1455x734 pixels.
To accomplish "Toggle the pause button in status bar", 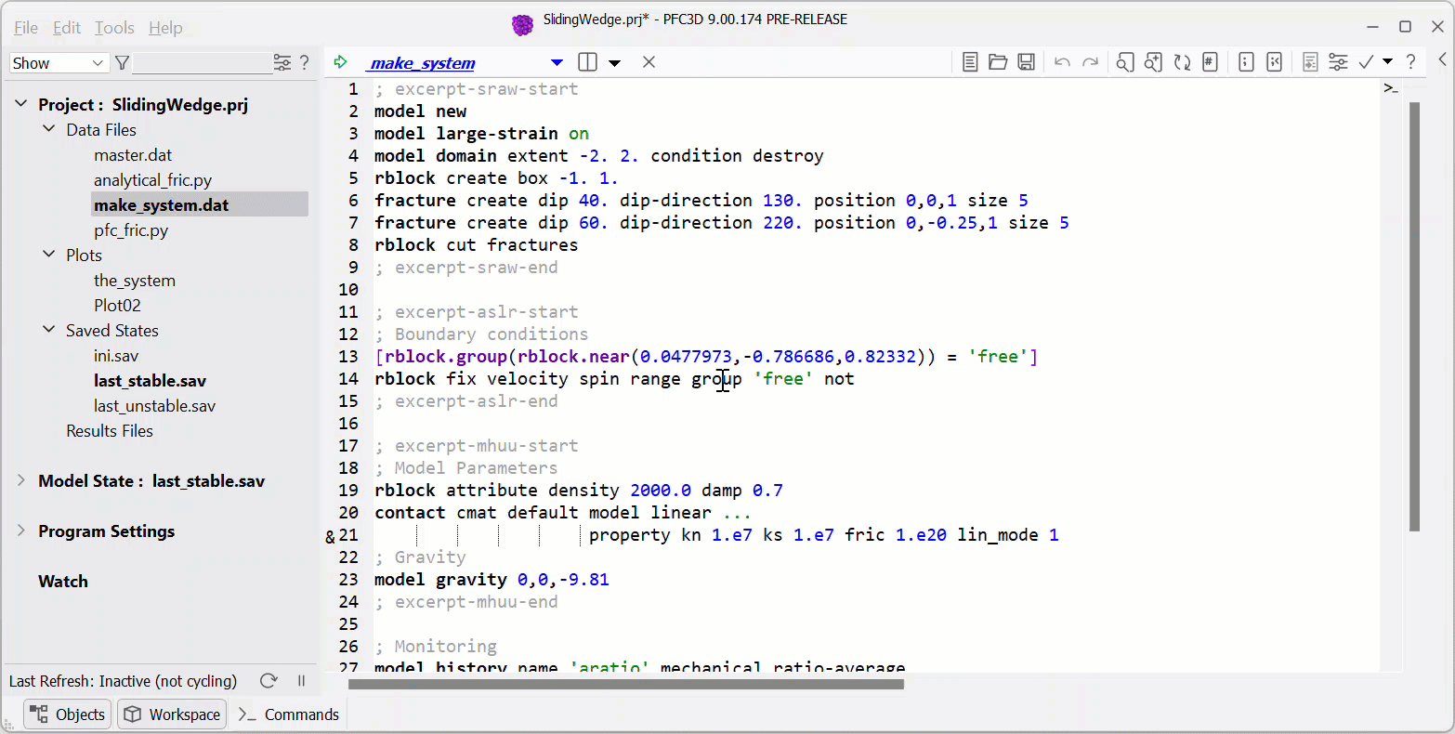I will 301,681.
